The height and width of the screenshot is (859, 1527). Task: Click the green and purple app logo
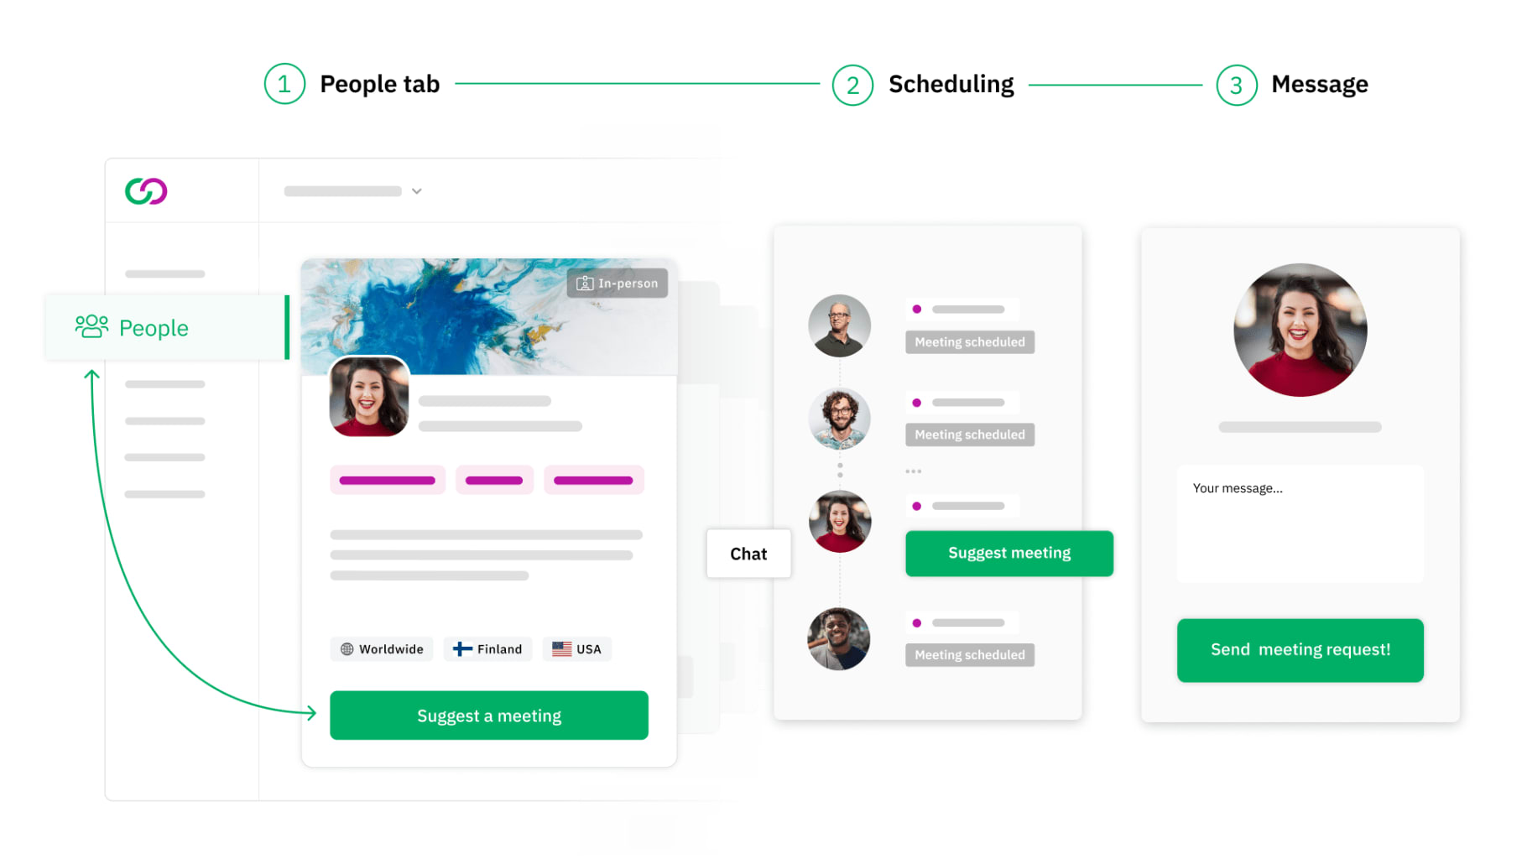tap(146, 191)
